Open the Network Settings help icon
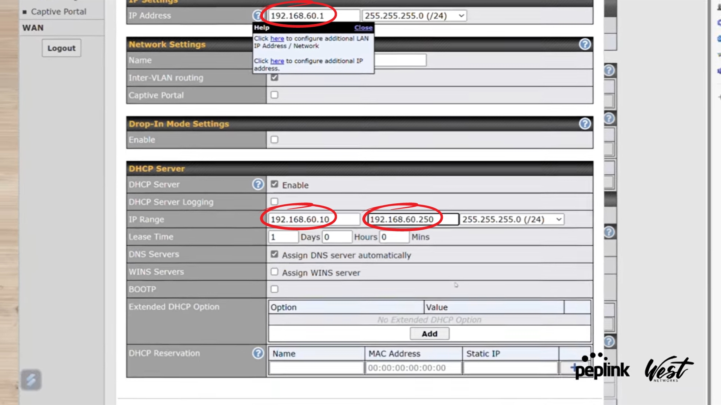 584,44
